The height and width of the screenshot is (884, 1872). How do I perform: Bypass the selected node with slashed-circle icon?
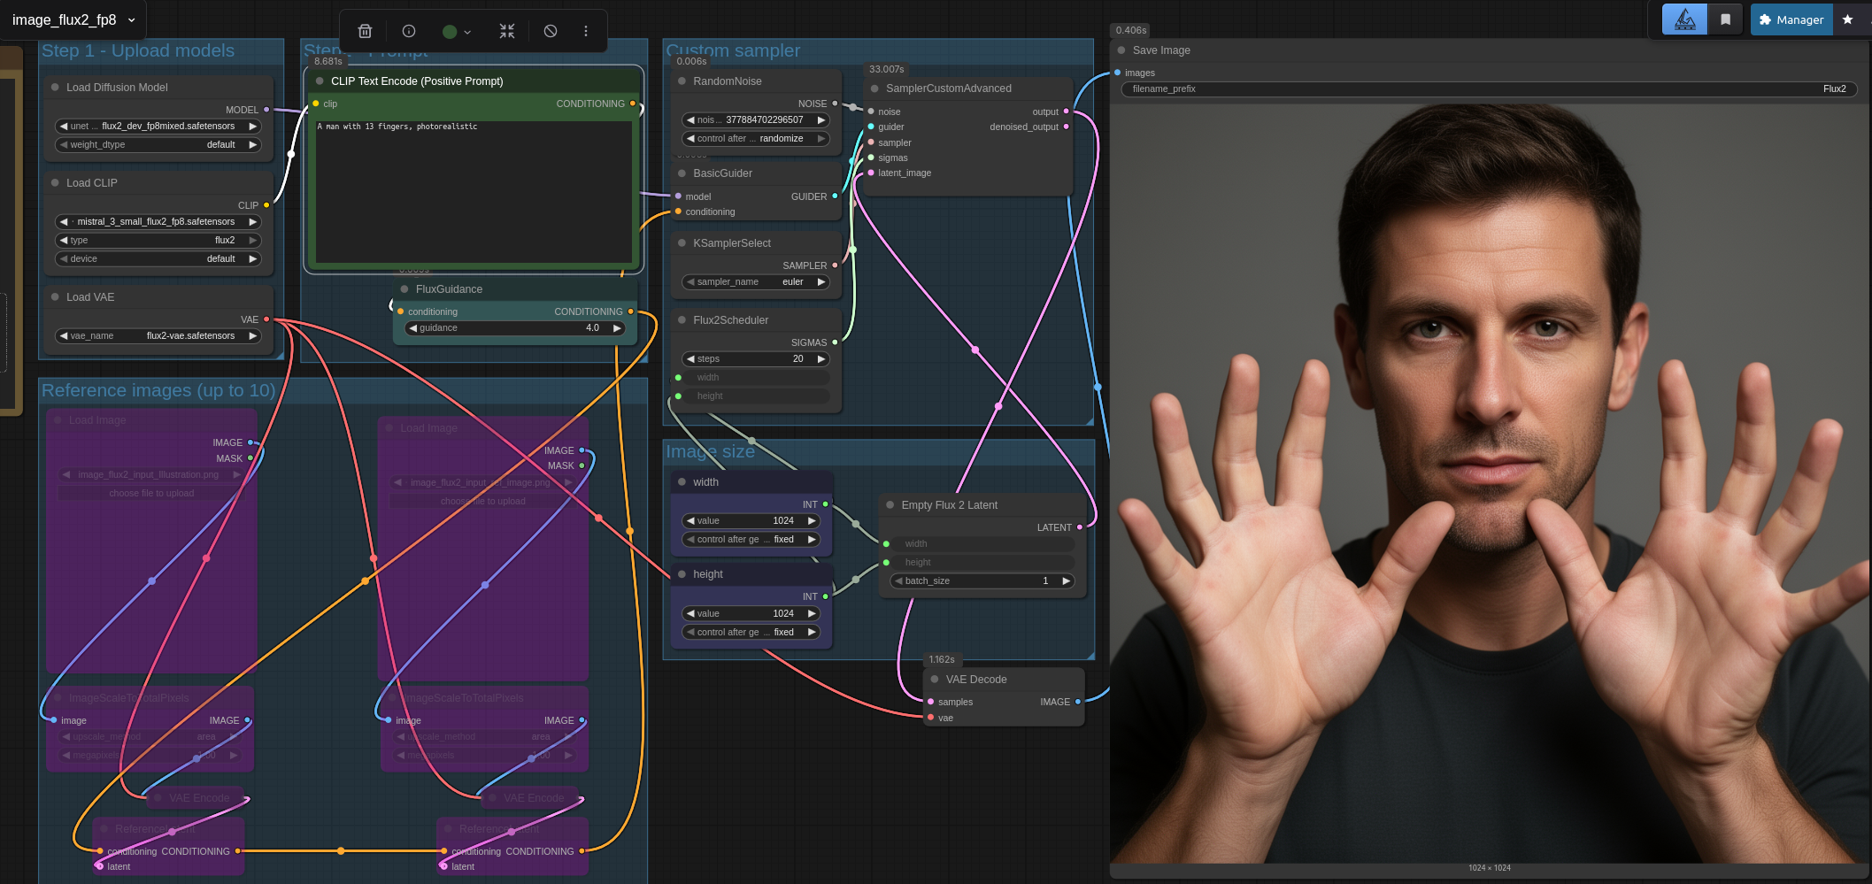pos(551,31)
